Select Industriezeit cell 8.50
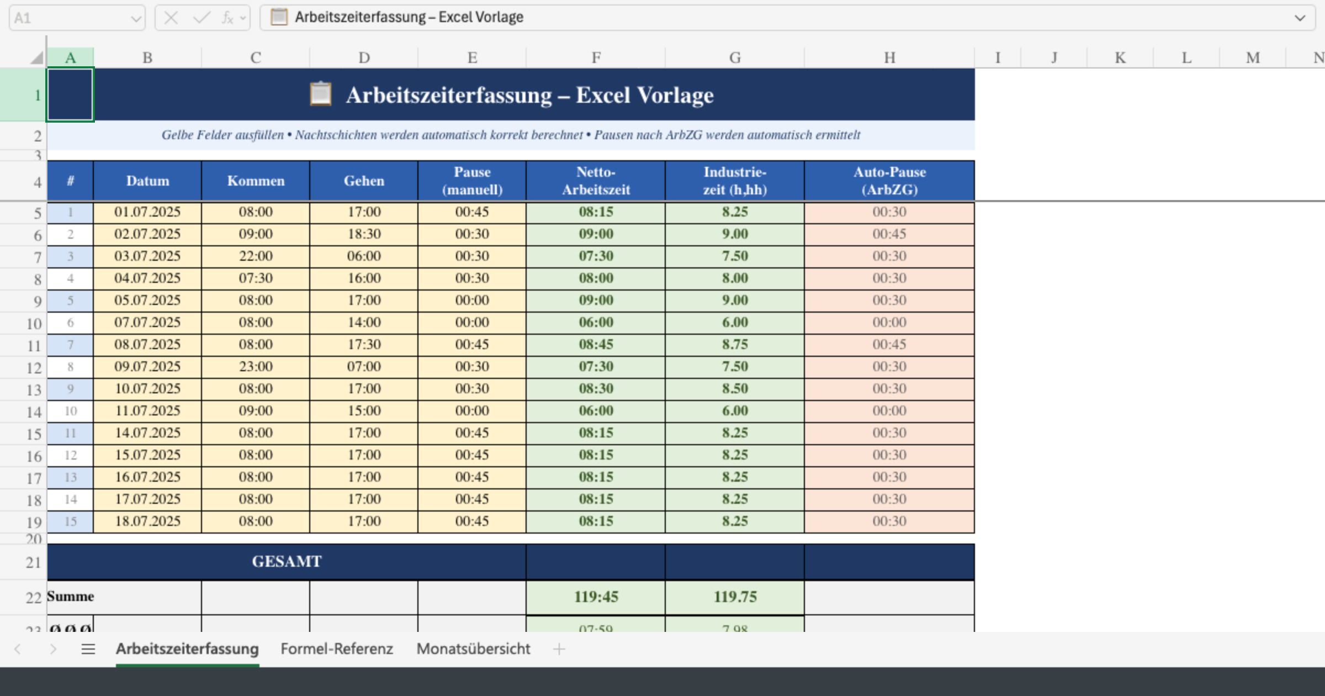The image size is (1325, 696). click(735, 389)
